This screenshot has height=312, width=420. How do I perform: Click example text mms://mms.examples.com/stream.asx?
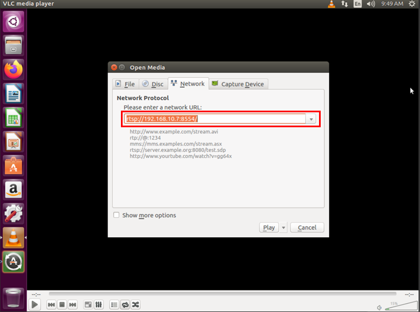tap(176, 144)
